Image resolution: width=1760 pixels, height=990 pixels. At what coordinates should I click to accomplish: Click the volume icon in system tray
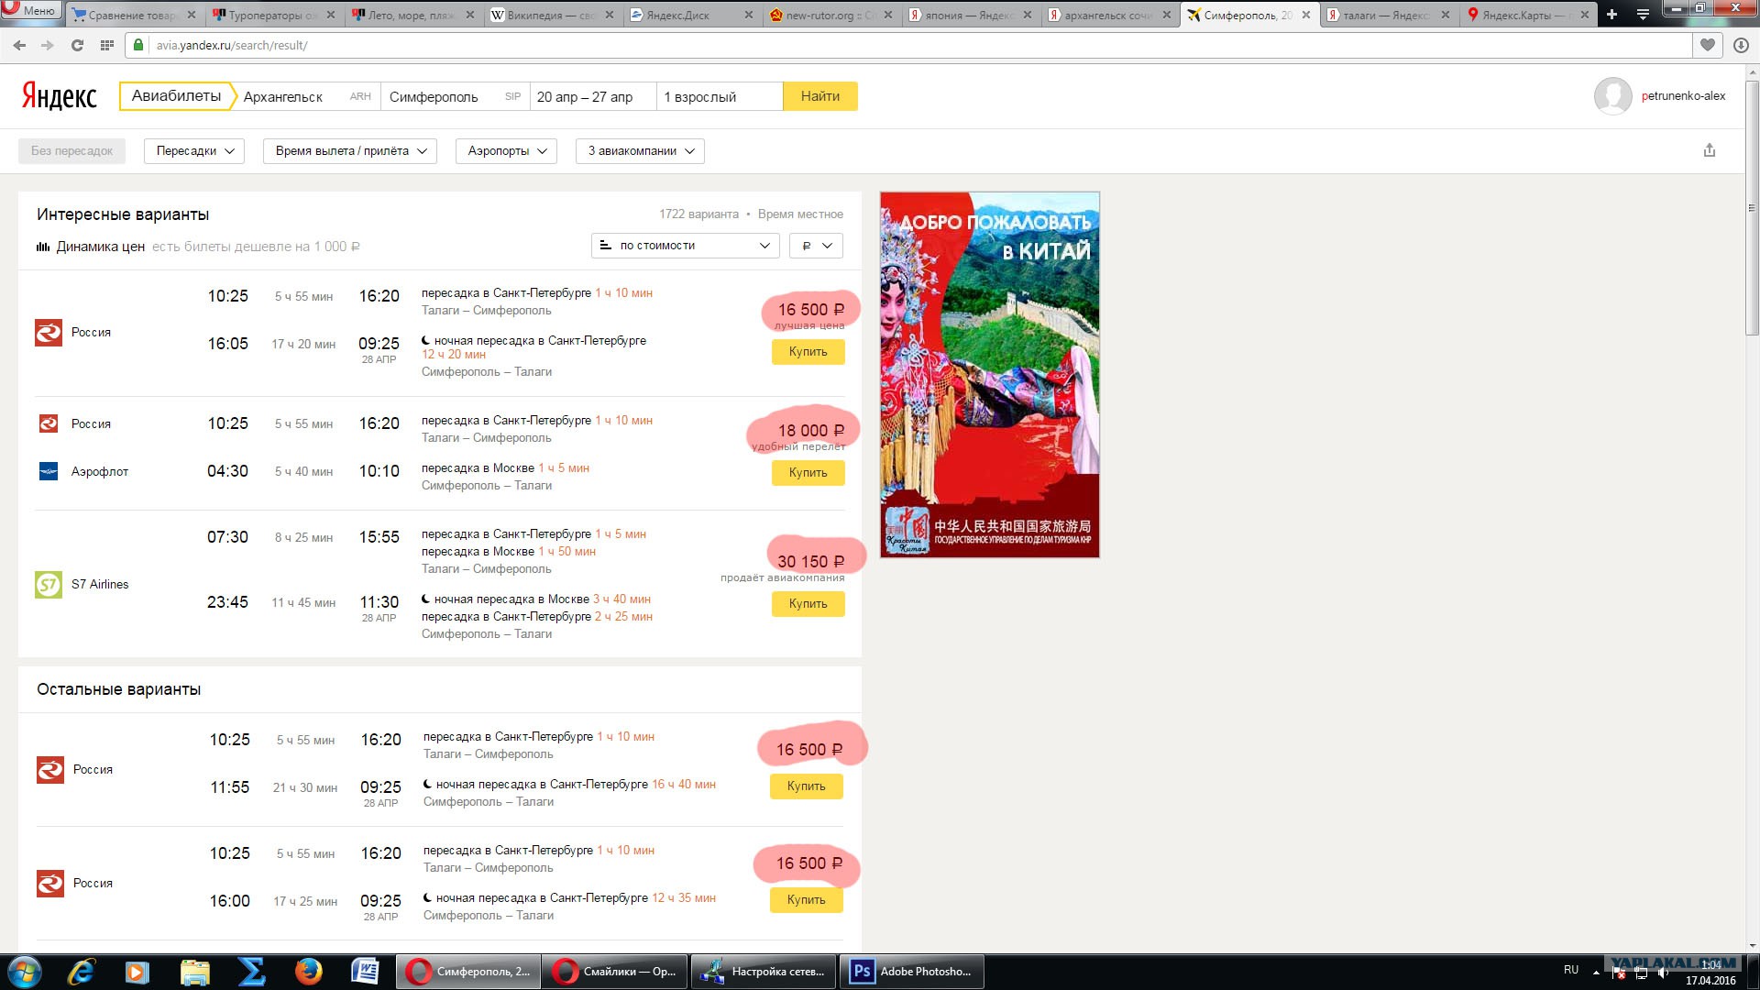tap(1663, 973)
